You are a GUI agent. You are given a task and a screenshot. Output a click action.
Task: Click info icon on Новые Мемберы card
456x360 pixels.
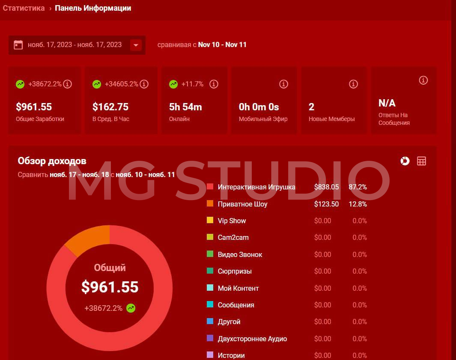point(353,84)
